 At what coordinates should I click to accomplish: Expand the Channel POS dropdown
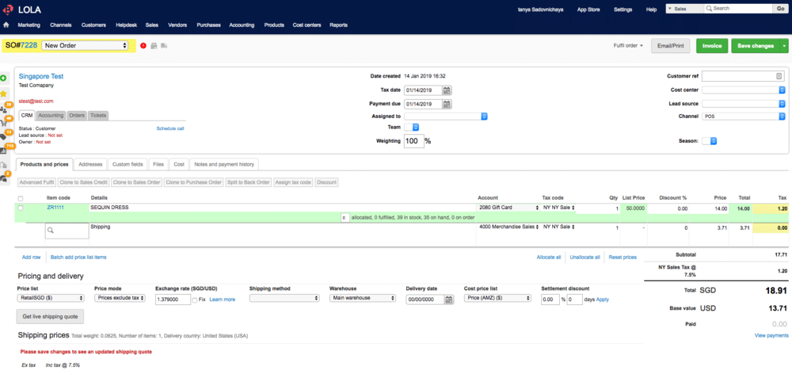743,116
